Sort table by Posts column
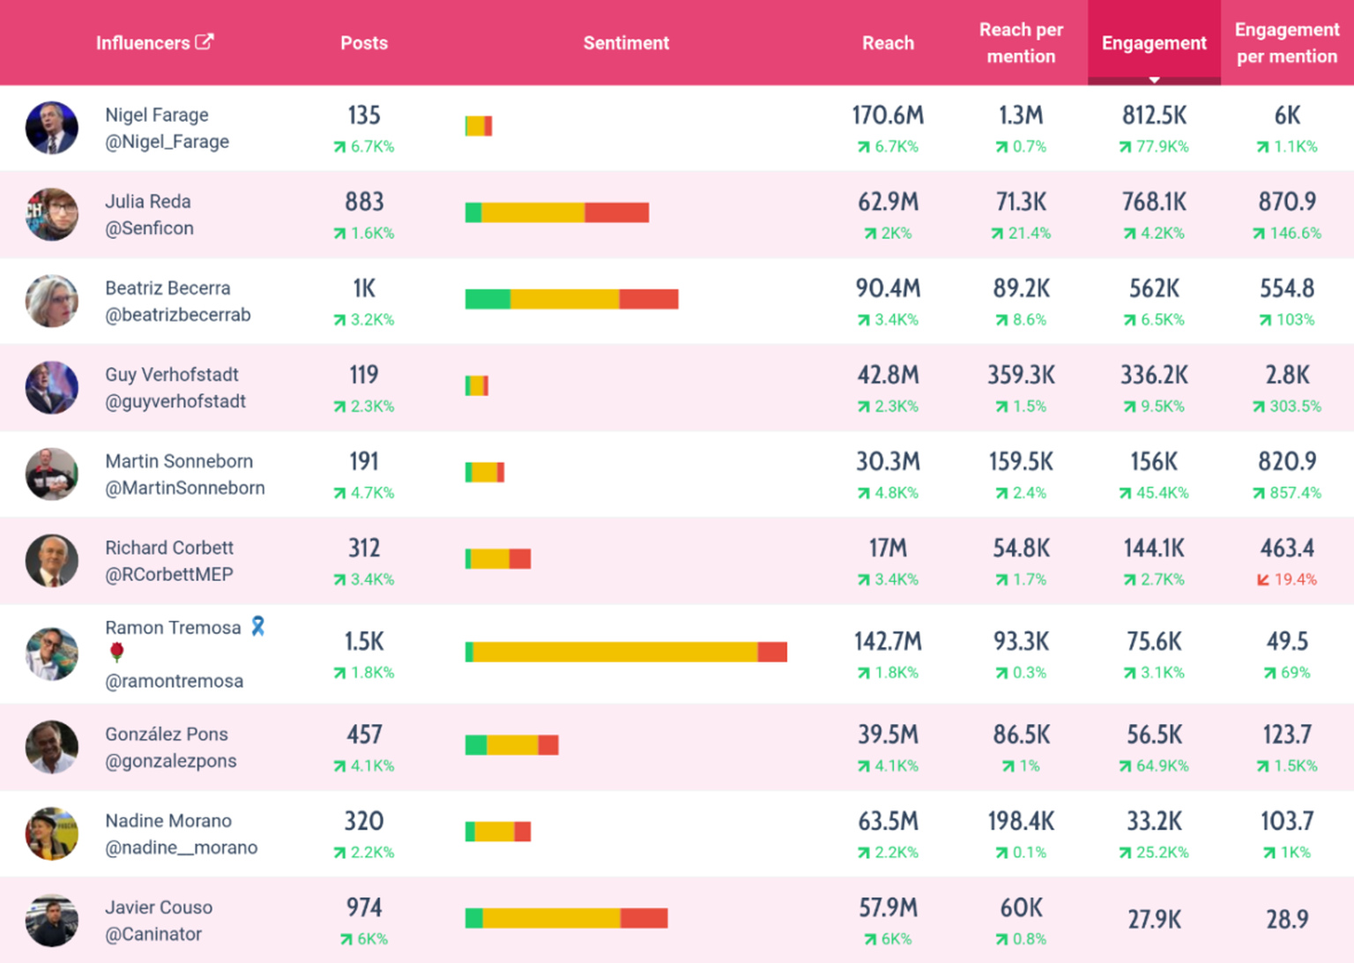 pyautogui.click(x=364, y=42)
